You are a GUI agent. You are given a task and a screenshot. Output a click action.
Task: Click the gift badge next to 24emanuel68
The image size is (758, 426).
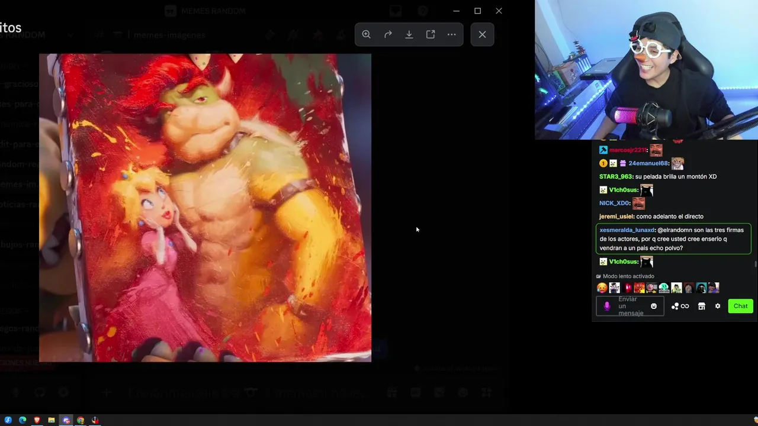[623, 163]
